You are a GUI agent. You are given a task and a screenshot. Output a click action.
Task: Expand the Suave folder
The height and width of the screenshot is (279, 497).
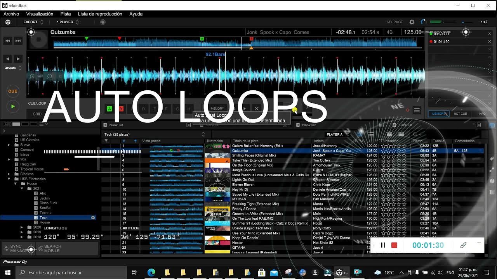point(9,145)
